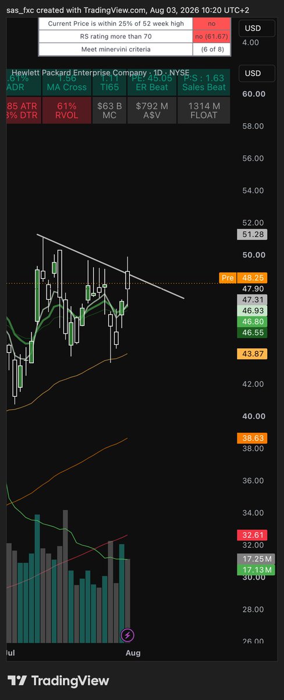
Task: Click the lightning bolt event icon
Action: click(x=127, y=635)
